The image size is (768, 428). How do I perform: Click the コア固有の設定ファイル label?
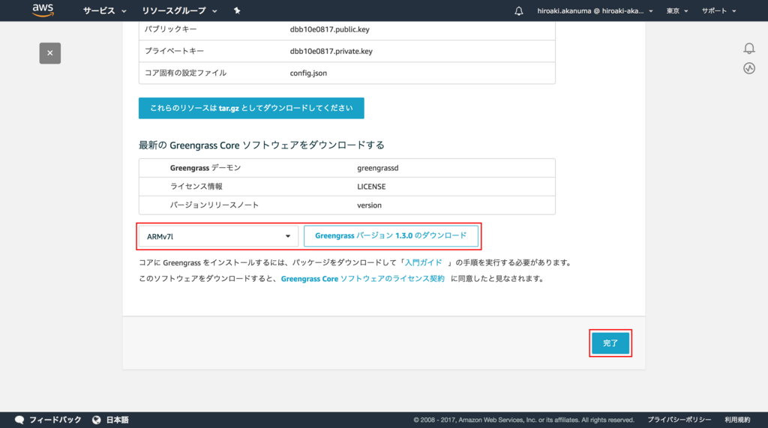pyautogui.click(x=186, y=73)
